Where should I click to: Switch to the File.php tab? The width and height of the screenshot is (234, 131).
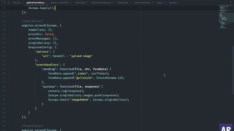(x=16, y=3)
